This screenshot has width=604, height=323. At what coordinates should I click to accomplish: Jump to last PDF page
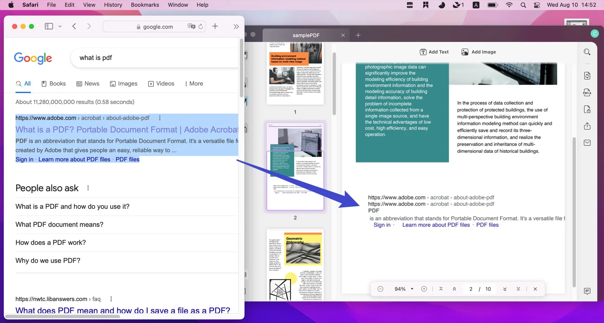pos(518,289)
